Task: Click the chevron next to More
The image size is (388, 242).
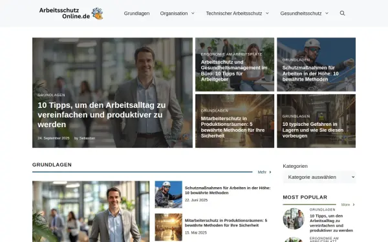Action: click(x=354, y=205)
